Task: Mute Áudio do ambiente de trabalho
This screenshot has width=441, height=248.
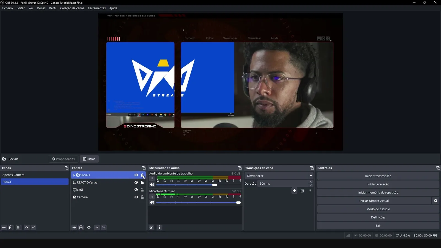Action: click(152, 185)
